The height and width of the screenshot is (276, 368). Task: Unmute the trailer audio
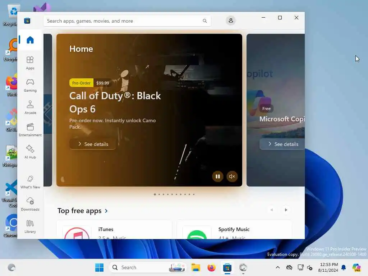coord(232,176)
